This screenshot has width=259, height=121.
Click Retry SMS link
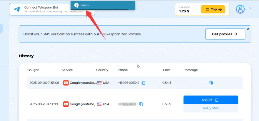(211, 108)
